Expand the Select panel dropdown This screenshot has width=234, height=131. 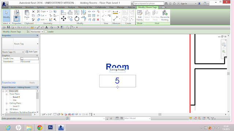6,23
